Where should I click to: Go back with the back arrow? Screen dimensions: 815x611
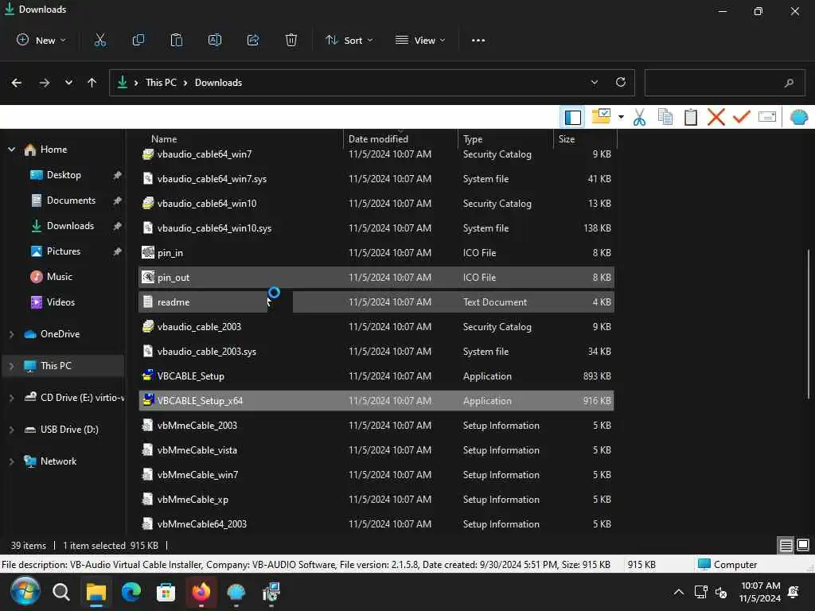17,83
